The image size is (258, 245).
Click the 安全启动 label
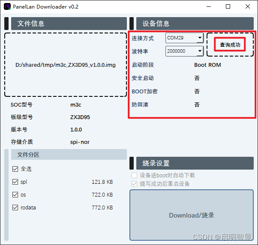(143, 78)
